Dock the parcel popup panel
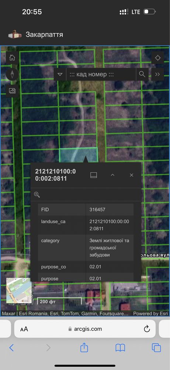Screen dimensions: 170x370 (94, 175)
